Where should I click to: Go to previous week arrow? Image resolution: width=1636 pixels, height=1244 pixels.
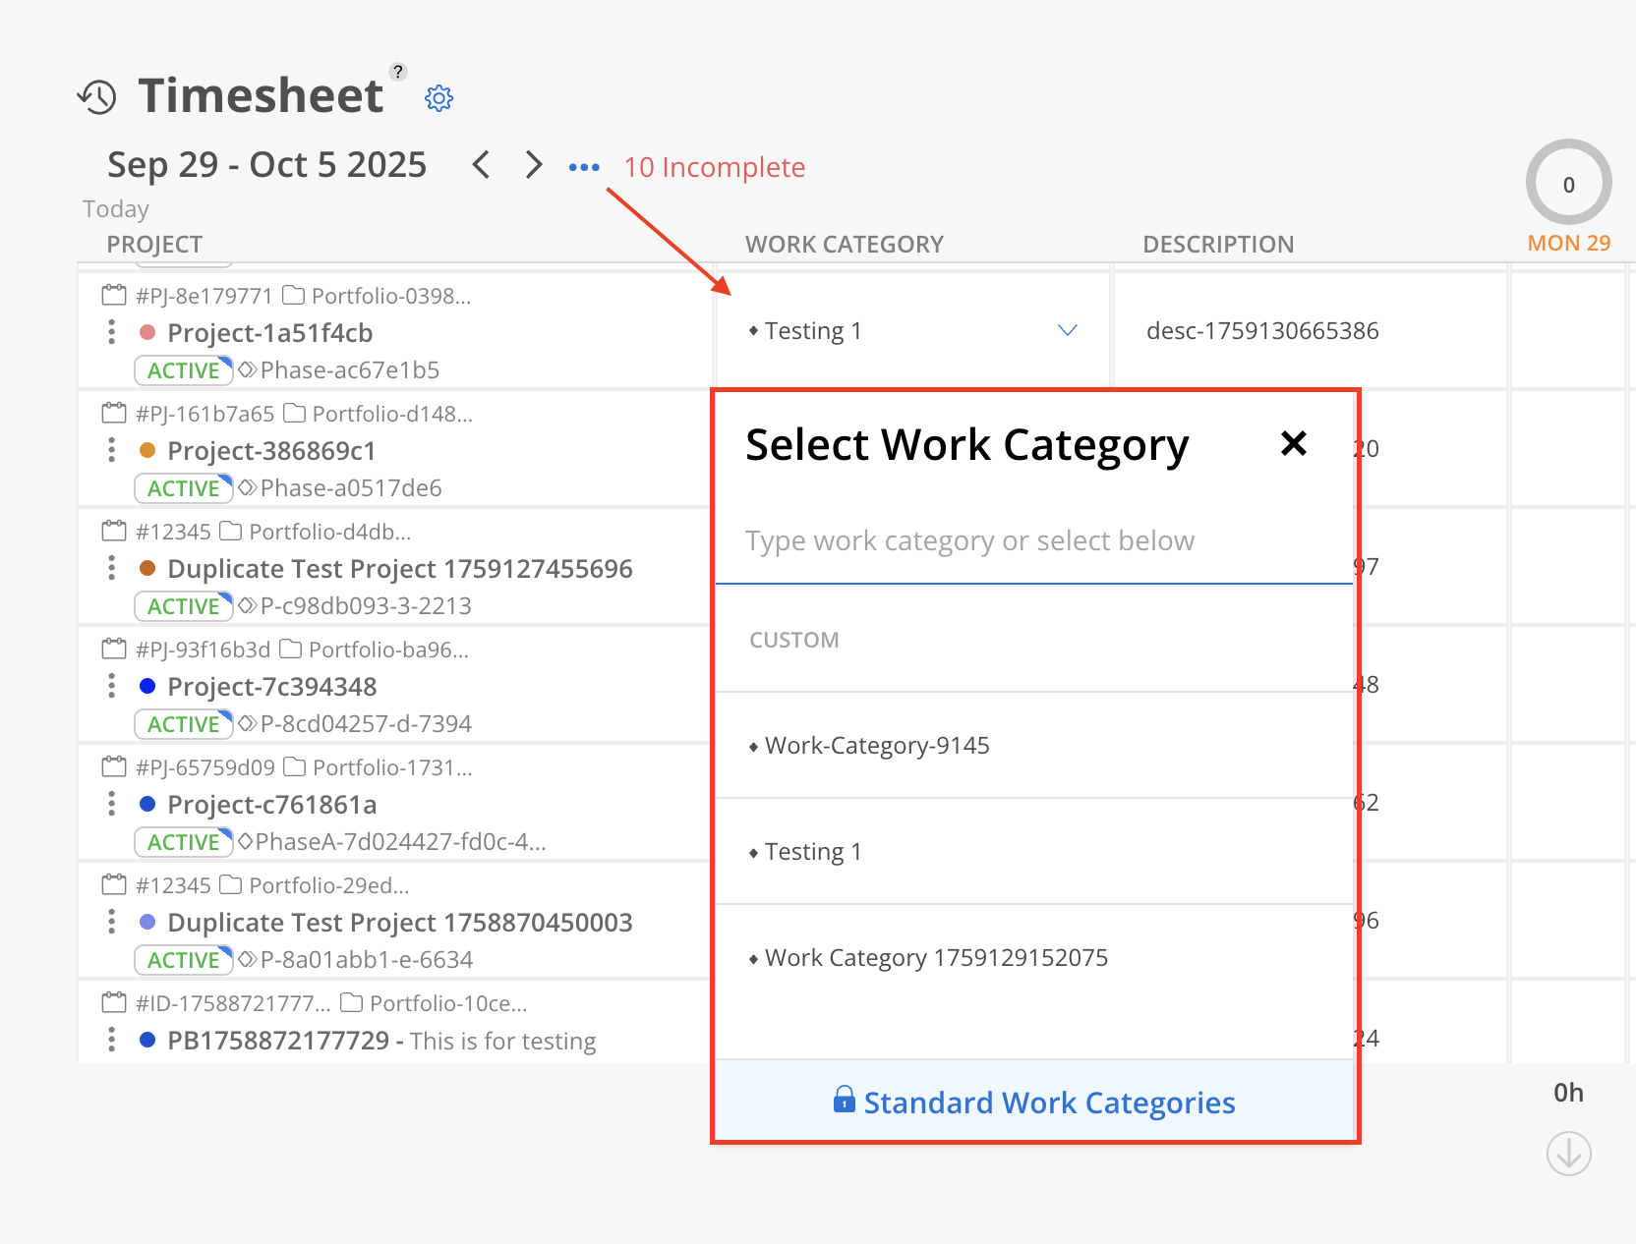click(x=481, y=165)
